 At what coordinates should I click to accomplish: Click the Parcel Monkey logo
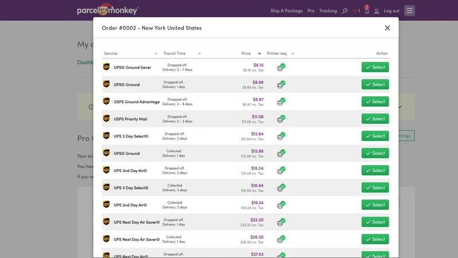[x=108, y=10]
